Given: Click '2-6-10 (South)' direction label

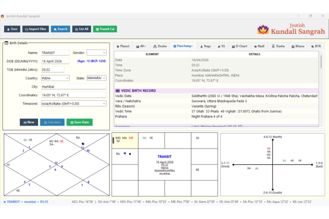Looking at the screenshot, I should (273, 193).
